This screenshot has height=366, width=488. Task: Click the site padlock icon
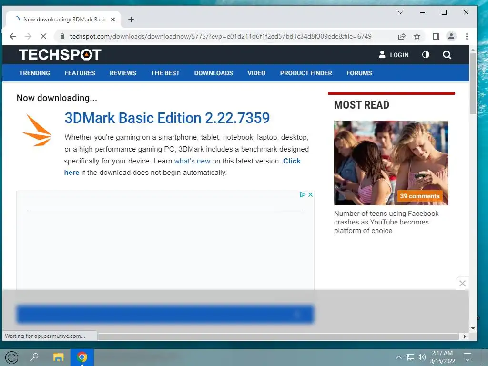62,36
